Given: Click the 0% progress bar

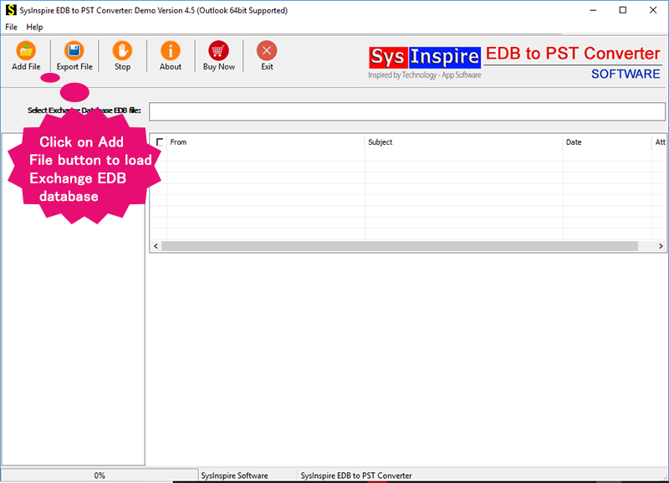Looking at the screenshot, I should pos(100,475).
